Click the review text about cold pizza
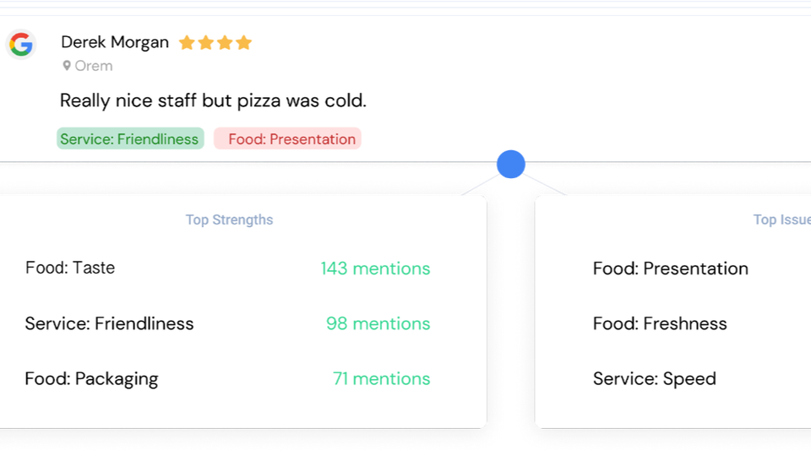 coord(213,100)
